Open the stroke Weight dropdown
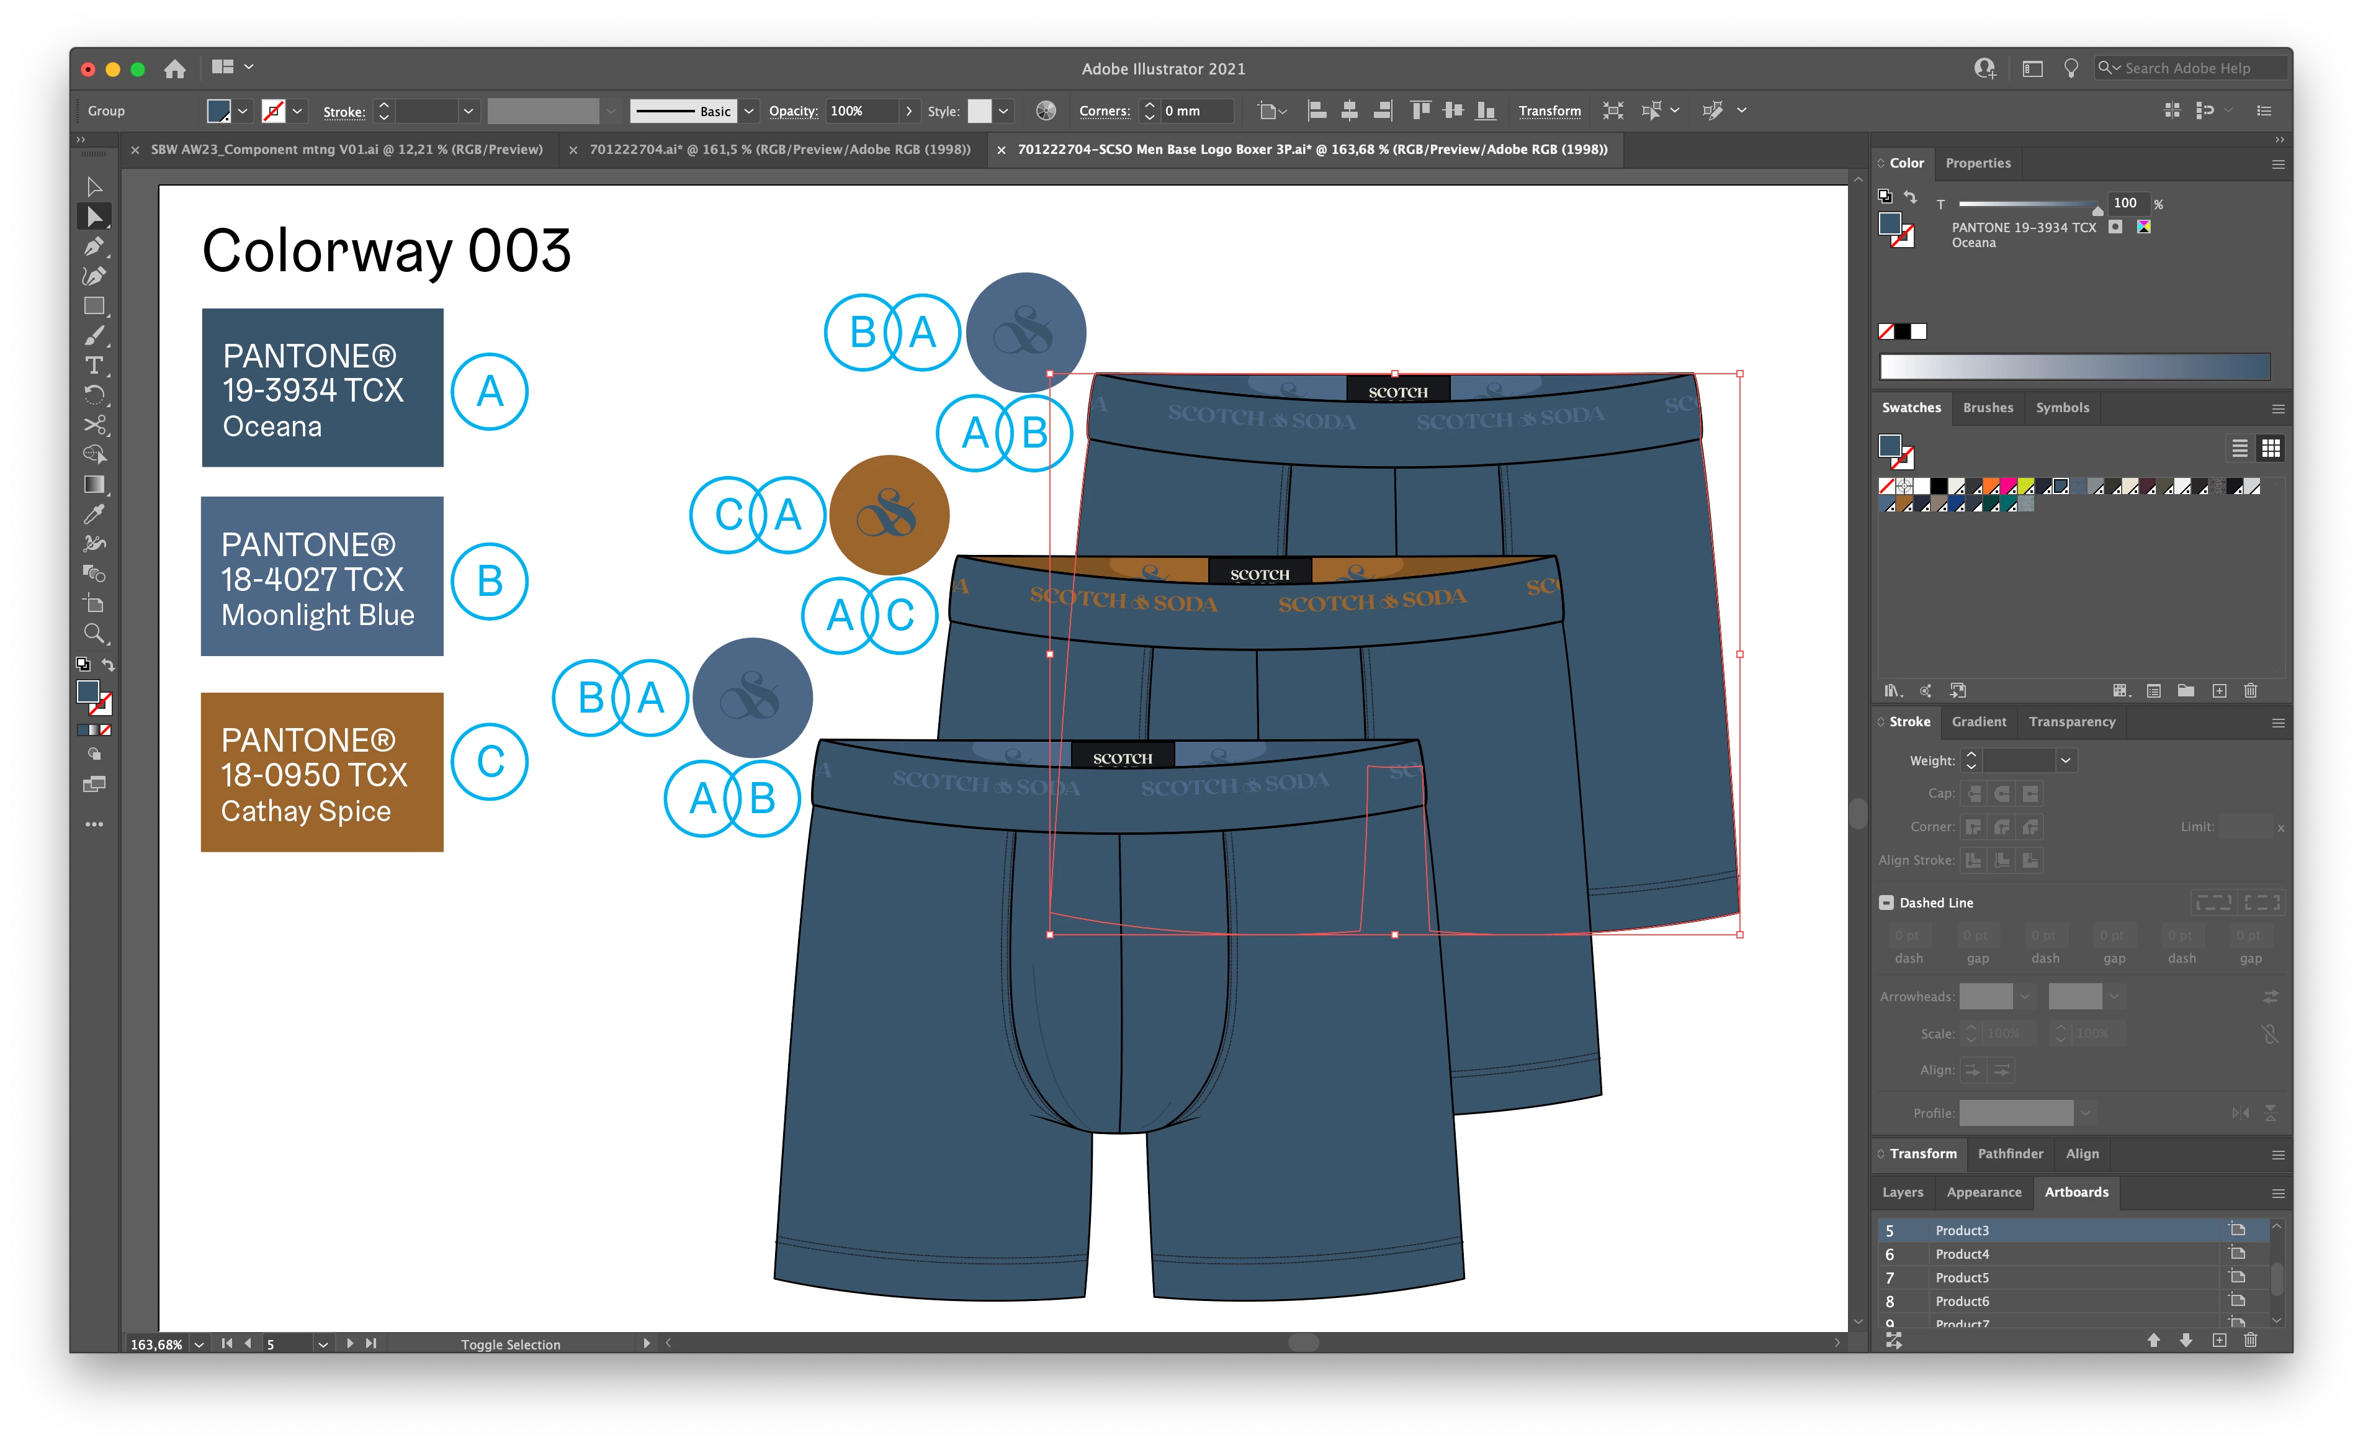Image resolution: width=2363 pixels, height=1445 pixels. pos(2065,761)
